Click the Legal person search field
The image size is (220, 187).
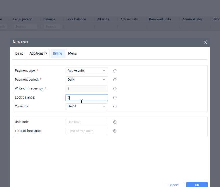coord(26,27)
